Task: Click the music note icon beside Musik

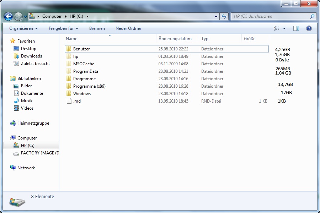Action: 16,101
